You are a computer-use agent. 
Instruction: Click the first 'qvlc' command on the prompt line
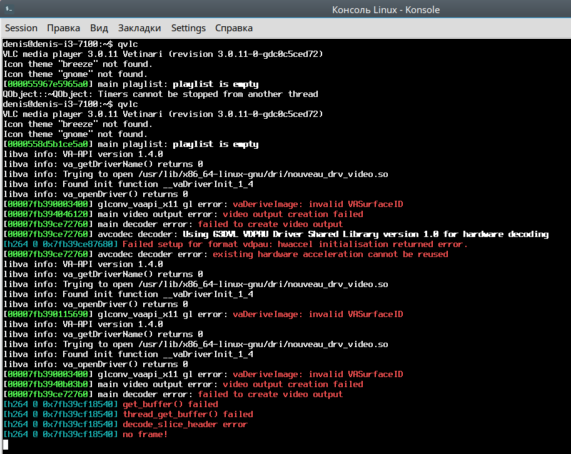(x=128, y=44)
